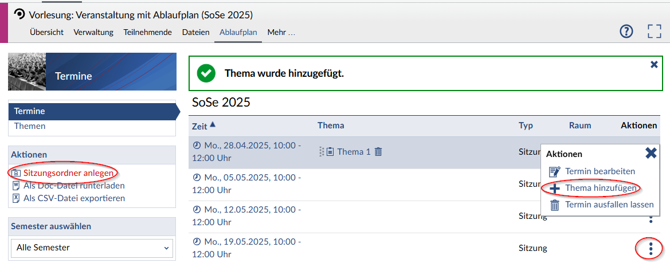Open the Dateien tab

(195, 32)
